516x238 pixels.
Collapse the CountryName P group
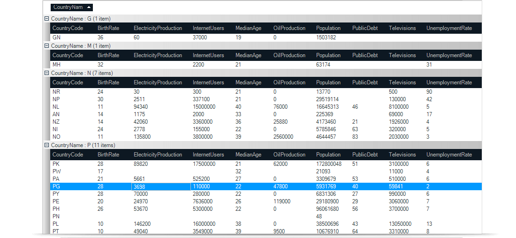point(46,145)
